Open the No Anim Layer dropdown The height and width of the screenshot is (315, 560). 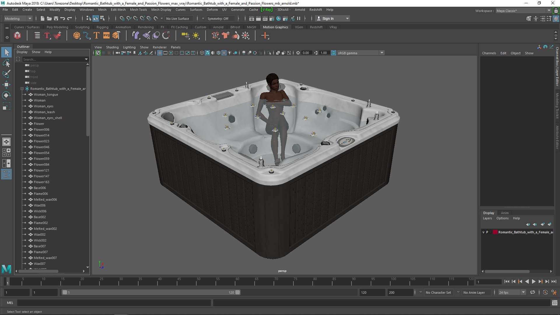476,292
